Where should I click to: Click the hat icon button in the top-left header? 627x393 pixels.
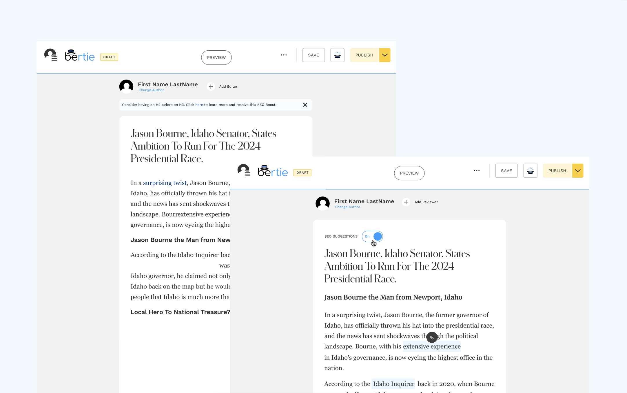[x=337, y=55]
